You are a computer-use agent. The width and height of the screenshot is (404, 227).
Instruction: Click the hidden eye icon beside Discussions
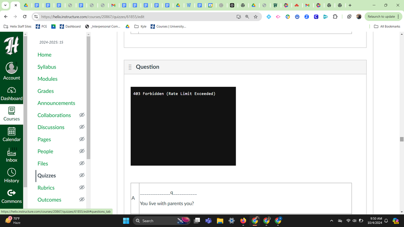[82, 127]
